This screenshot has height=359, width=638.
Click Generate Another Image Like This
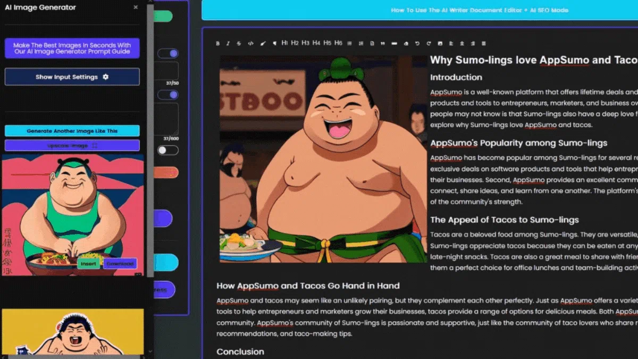pyautogui.click(x=72, y=131)
